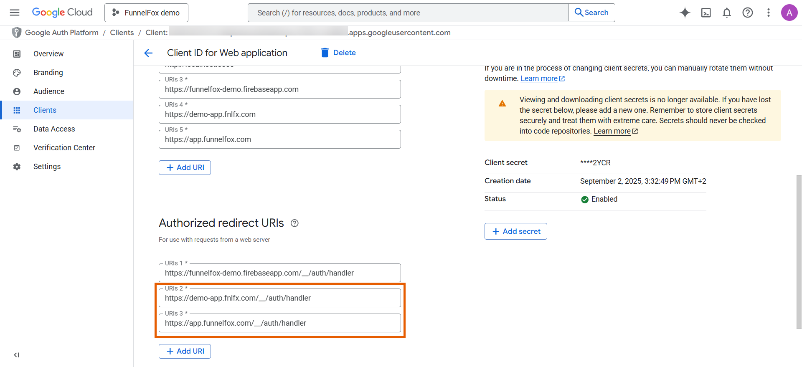
Task: Click the page vertical scrollbar
Action: [799, 252]
